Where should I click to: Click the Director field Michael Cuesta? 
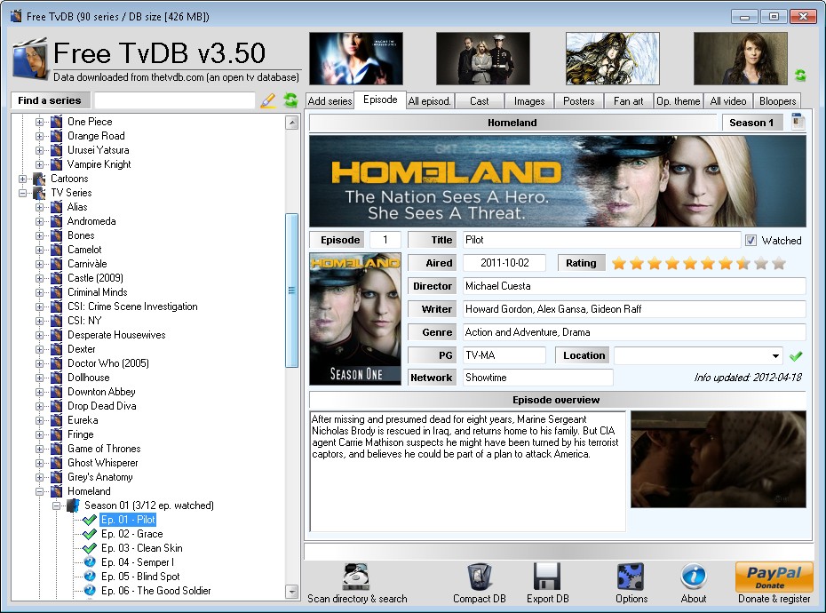click(634, 286)
